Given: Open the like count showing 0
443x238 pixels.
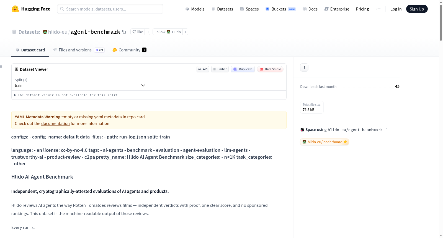Looking at the screenshot, I should coord(148,32).
